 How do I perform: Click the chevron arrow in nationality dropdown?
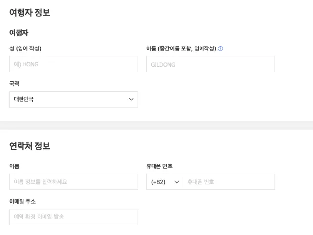[131, 99]
